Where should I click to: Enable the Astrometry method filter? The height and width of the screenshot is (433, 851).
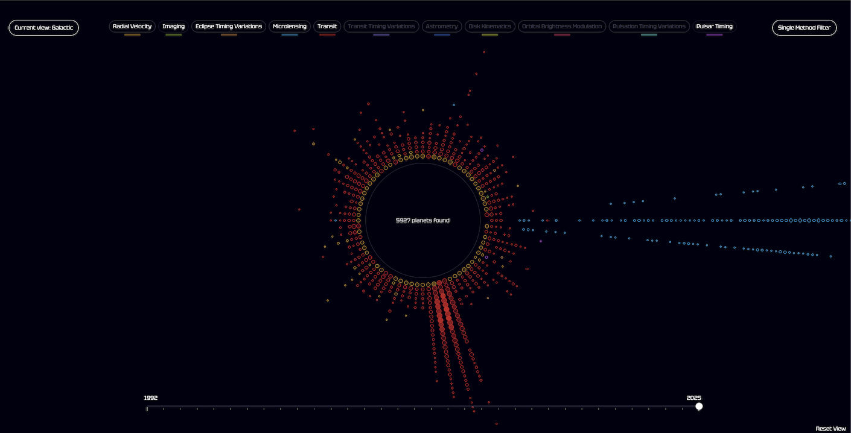442,27
